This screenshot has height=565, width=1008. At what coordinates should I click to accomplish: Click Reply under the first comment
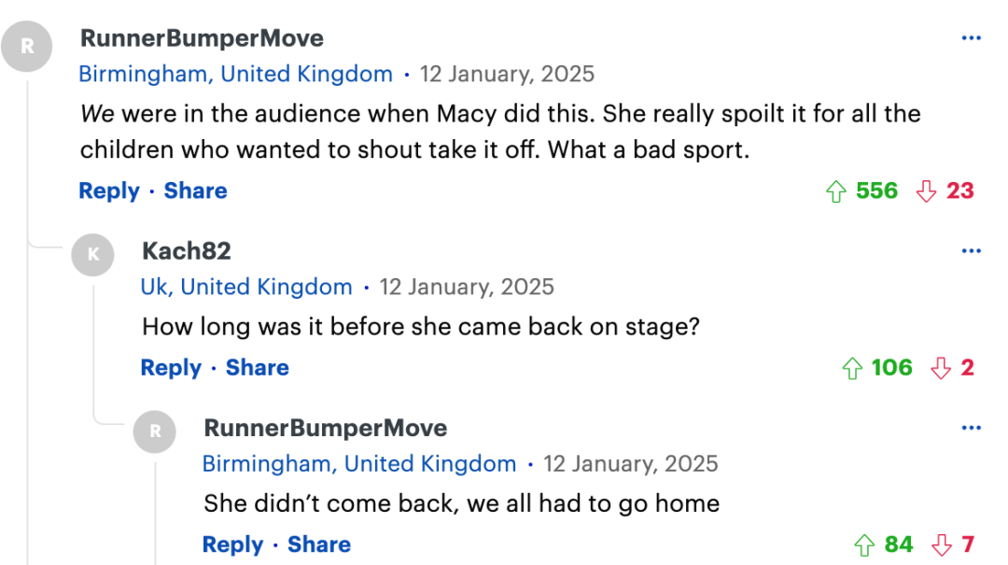pyautogui.click(x=109, y=191)
